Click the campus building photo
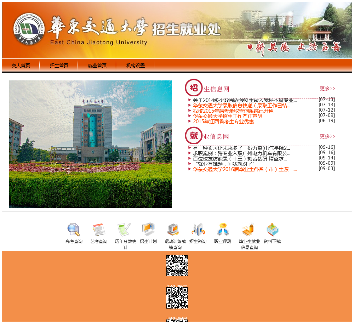The height and width of the screenshot is (322, 354). [91, 144]
